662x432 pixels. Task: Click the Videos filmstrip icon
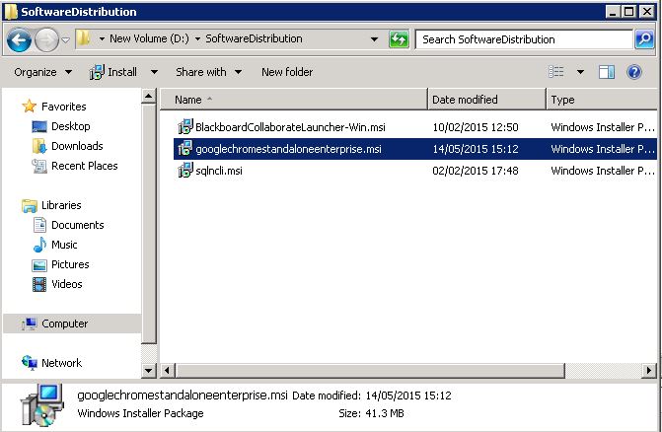coord(39,284)
